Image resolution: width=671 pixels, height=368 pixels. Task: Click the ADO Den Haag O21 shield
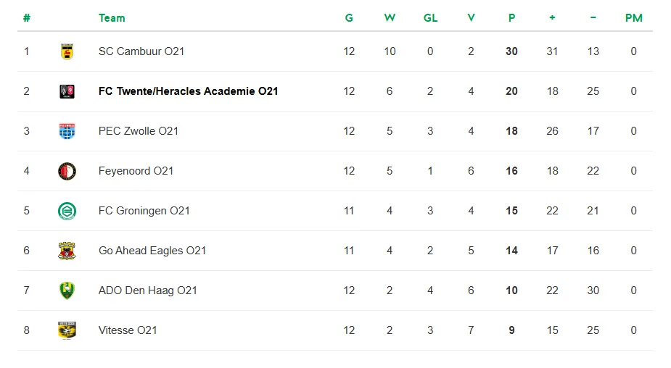67,290
